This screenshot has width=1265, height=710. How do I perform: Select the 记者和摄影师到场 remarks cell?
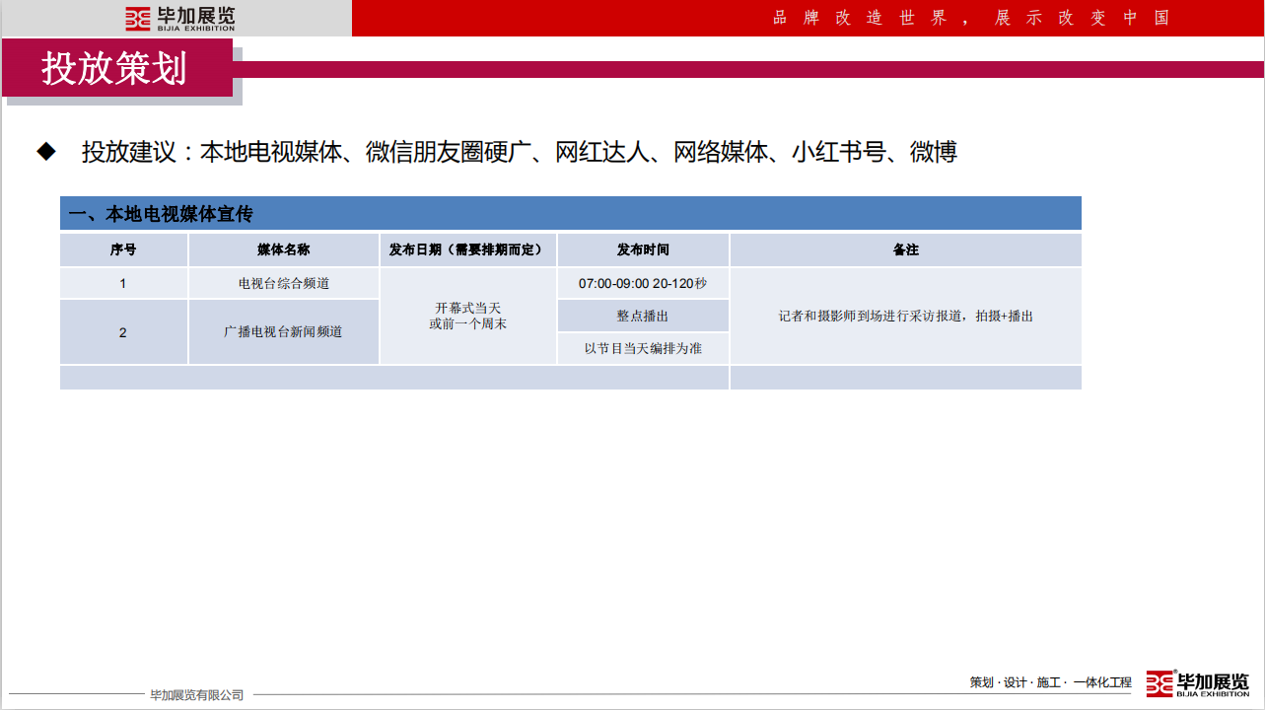pyautogui.click(x=905, y=316)
